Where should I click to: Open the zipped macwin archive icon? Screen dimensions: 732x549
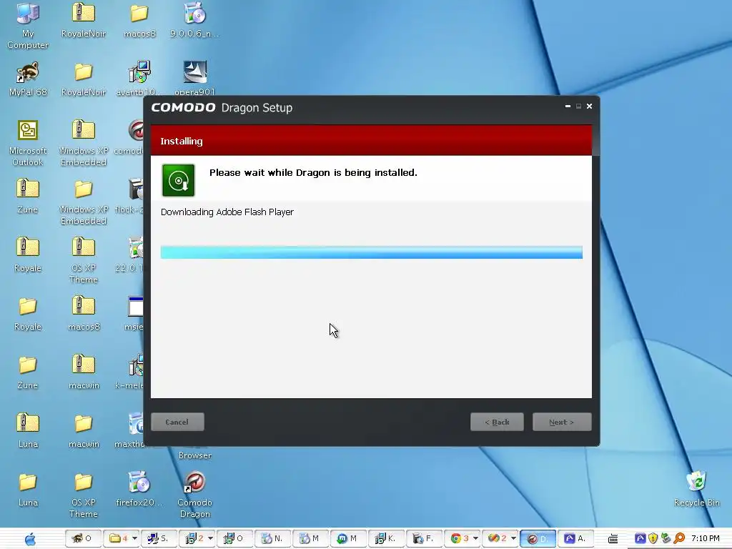(84, 372)
